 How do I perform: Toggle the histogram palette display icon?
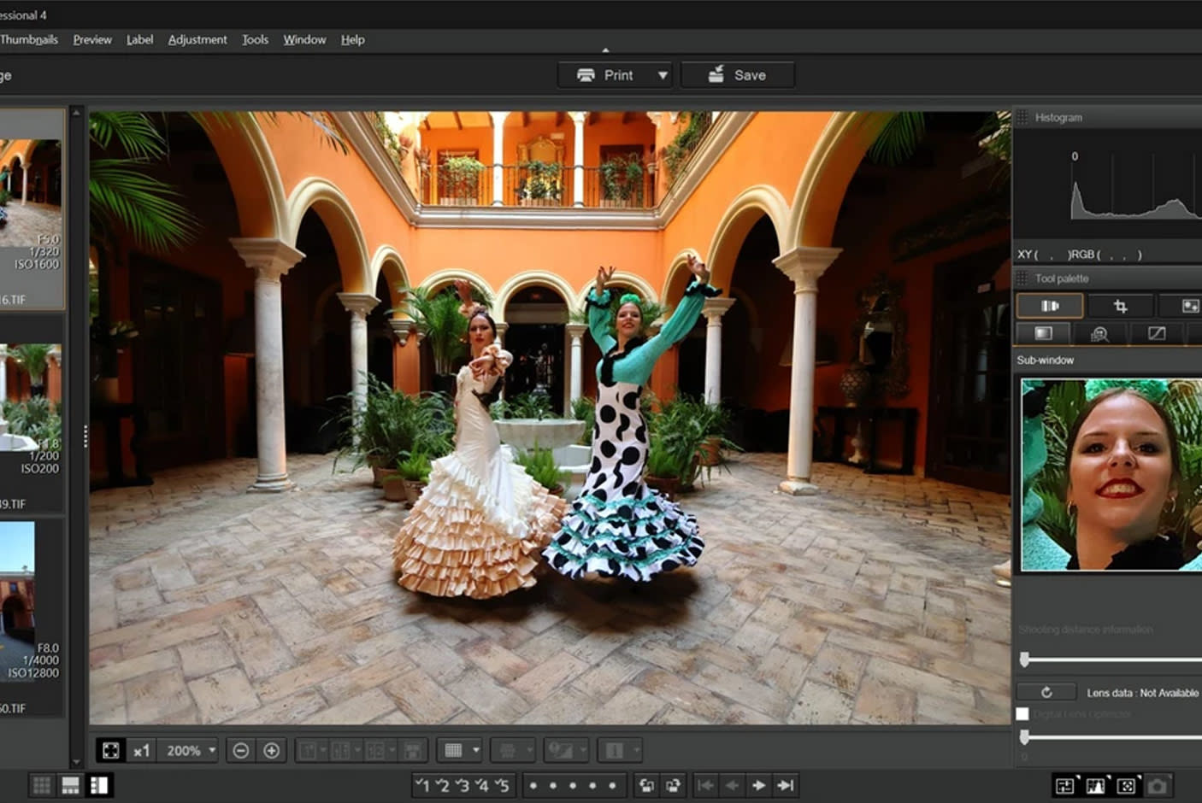click(x=1095, y=786)
